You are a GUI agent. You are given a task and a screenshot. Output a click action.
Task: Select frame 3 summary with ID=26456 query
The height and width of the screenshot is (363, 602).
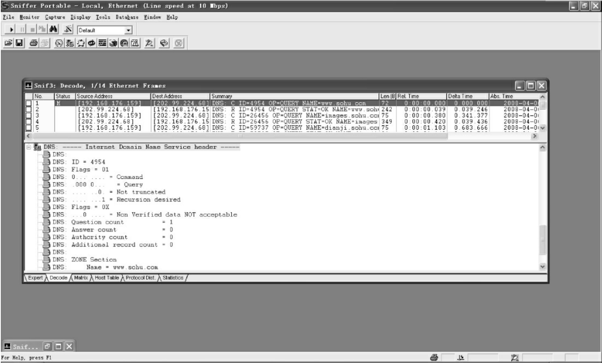pyautogui.click(x=295, y=115)
